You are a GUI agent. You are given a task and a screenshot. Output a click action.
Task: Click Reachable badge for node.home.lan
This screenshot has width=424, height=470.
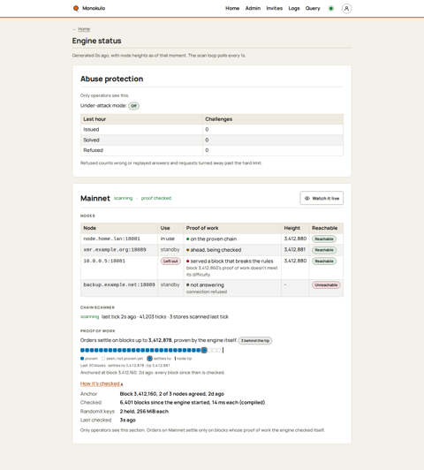(324, 239)
